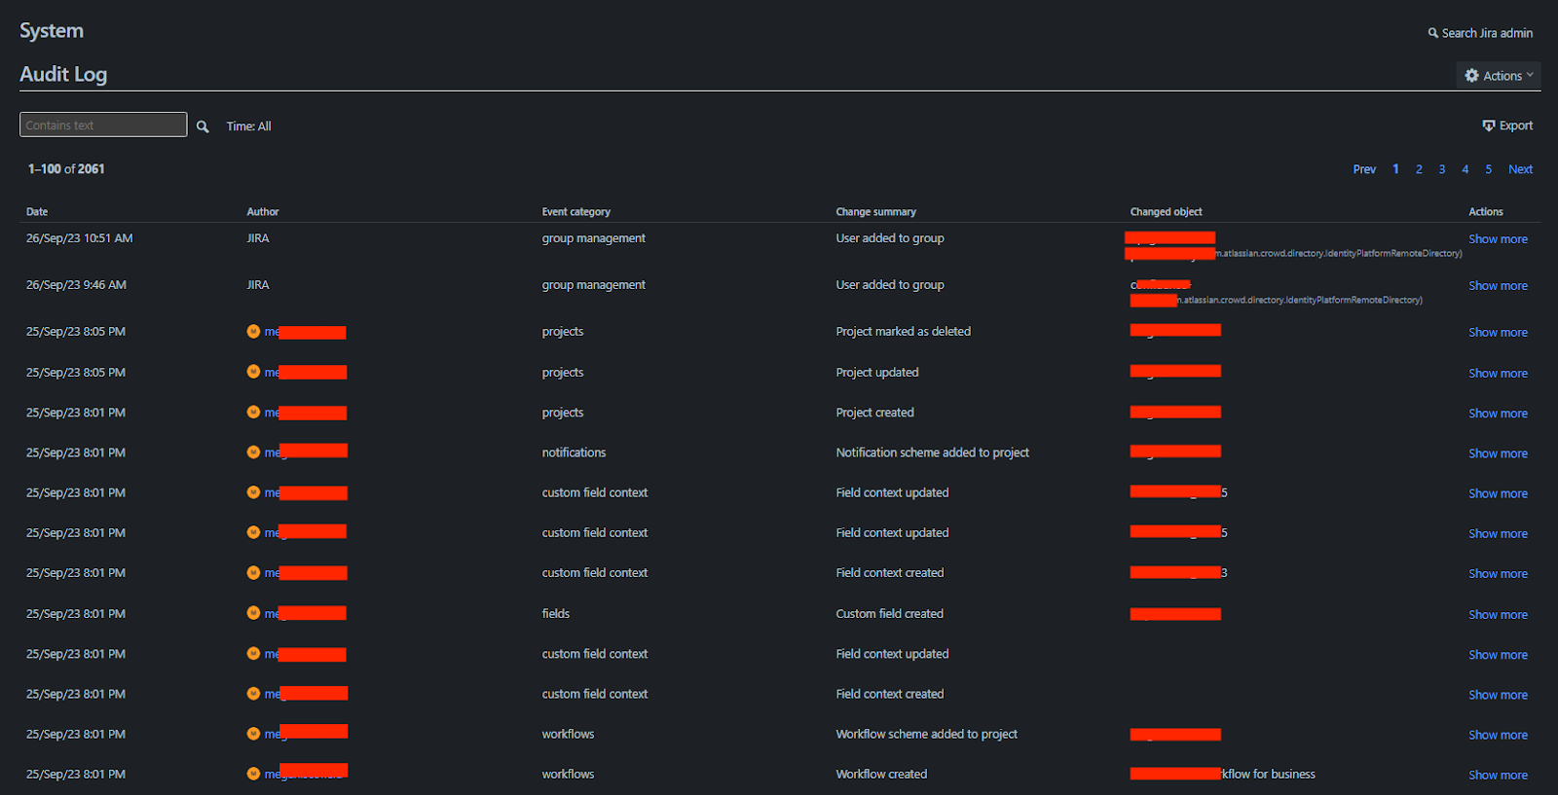Click Search Jira admin link

tap(1487, 33)
